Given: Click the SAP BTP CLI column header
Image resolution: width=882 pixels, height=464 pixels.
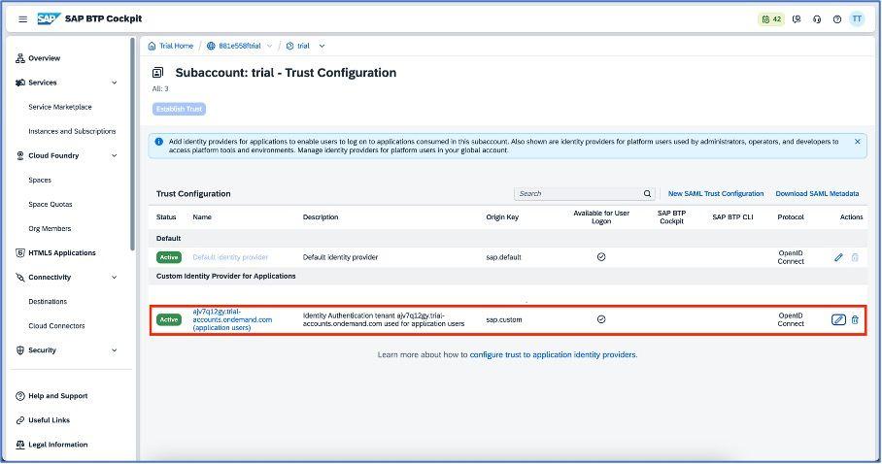Looking at the screenshot, I should click(732, 217).
